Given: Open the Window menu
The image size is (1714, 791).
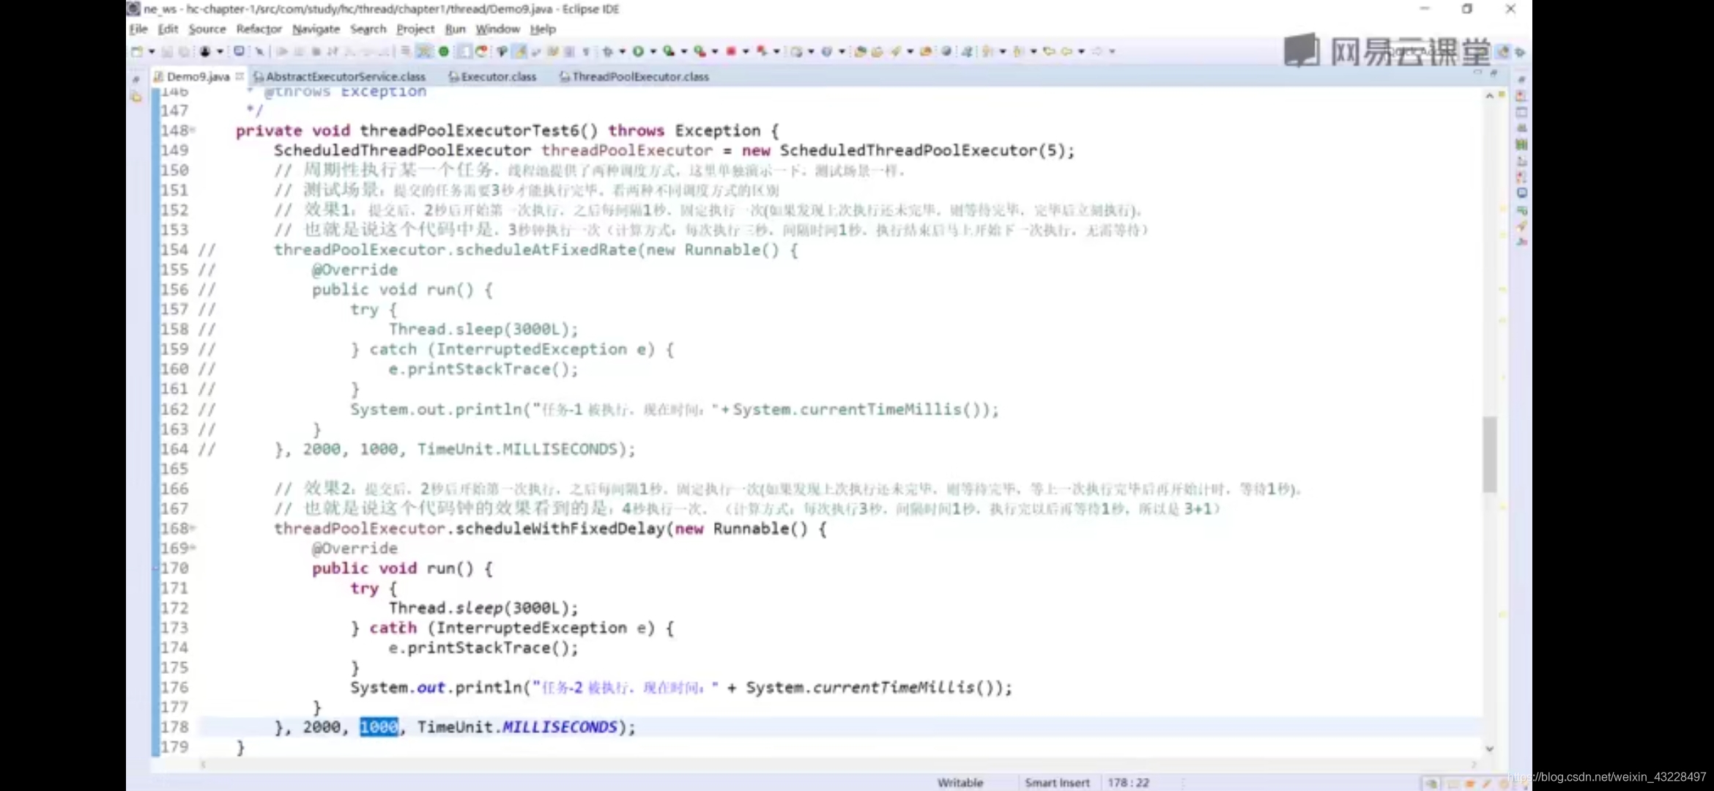Looking at the screenshot, I should click(497, 29).
